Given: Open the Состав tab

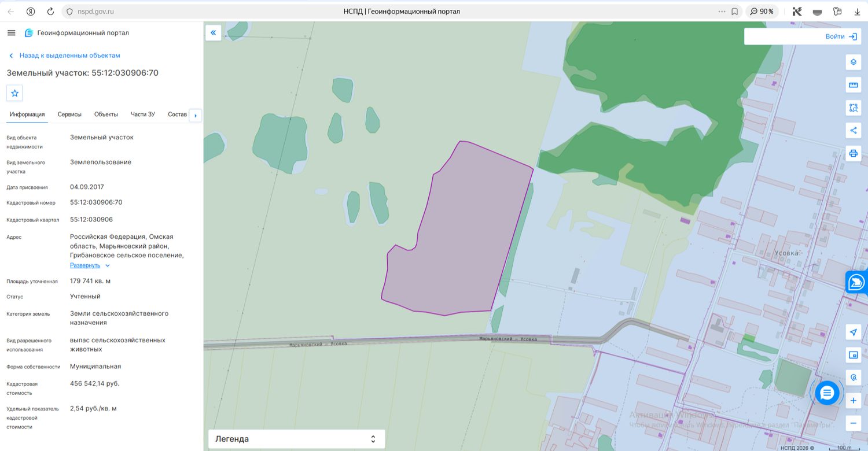Looking at the screenshot, I should tap(178, 114).
